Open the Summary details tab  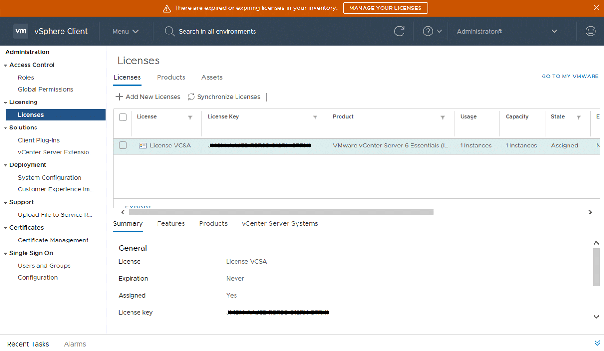tap(128, 223)
